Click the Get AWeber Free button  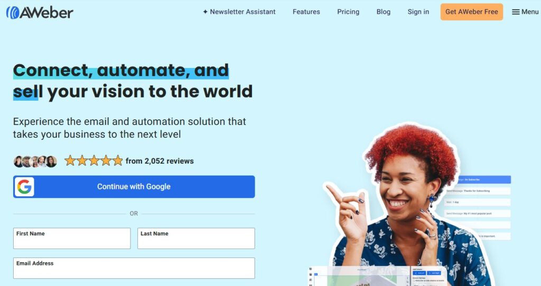tap(471, 12)
